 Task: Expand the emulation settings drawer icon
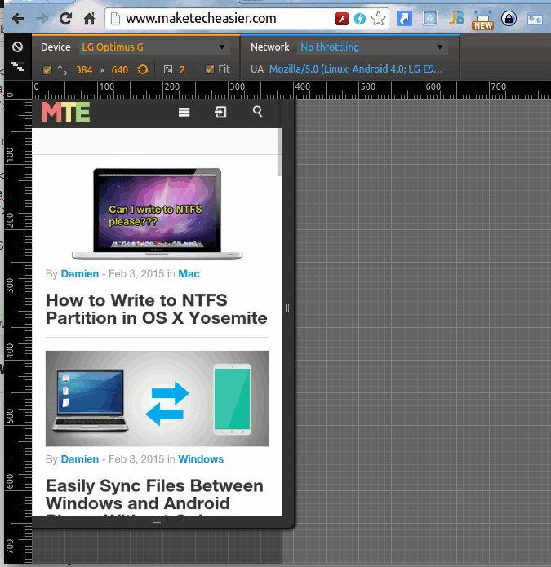(17, 64)
